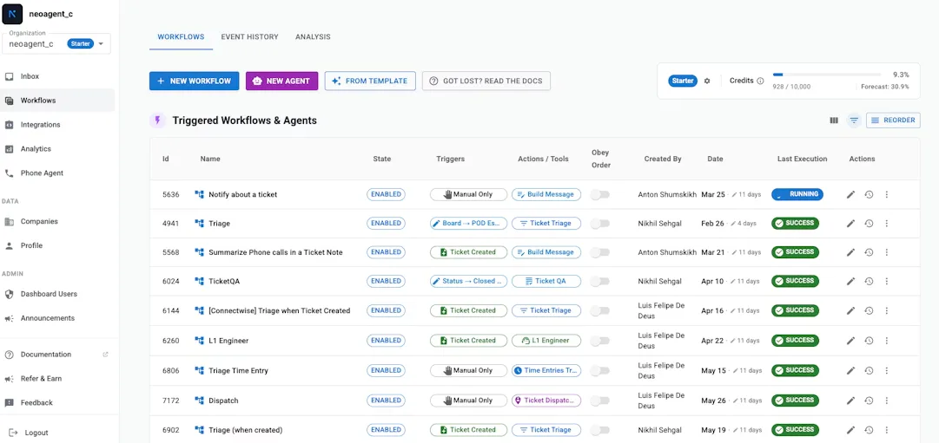Edit the Triage 4941 workflow
The width and height of the screenshot is (939, 443).
(x=850, y=223)
